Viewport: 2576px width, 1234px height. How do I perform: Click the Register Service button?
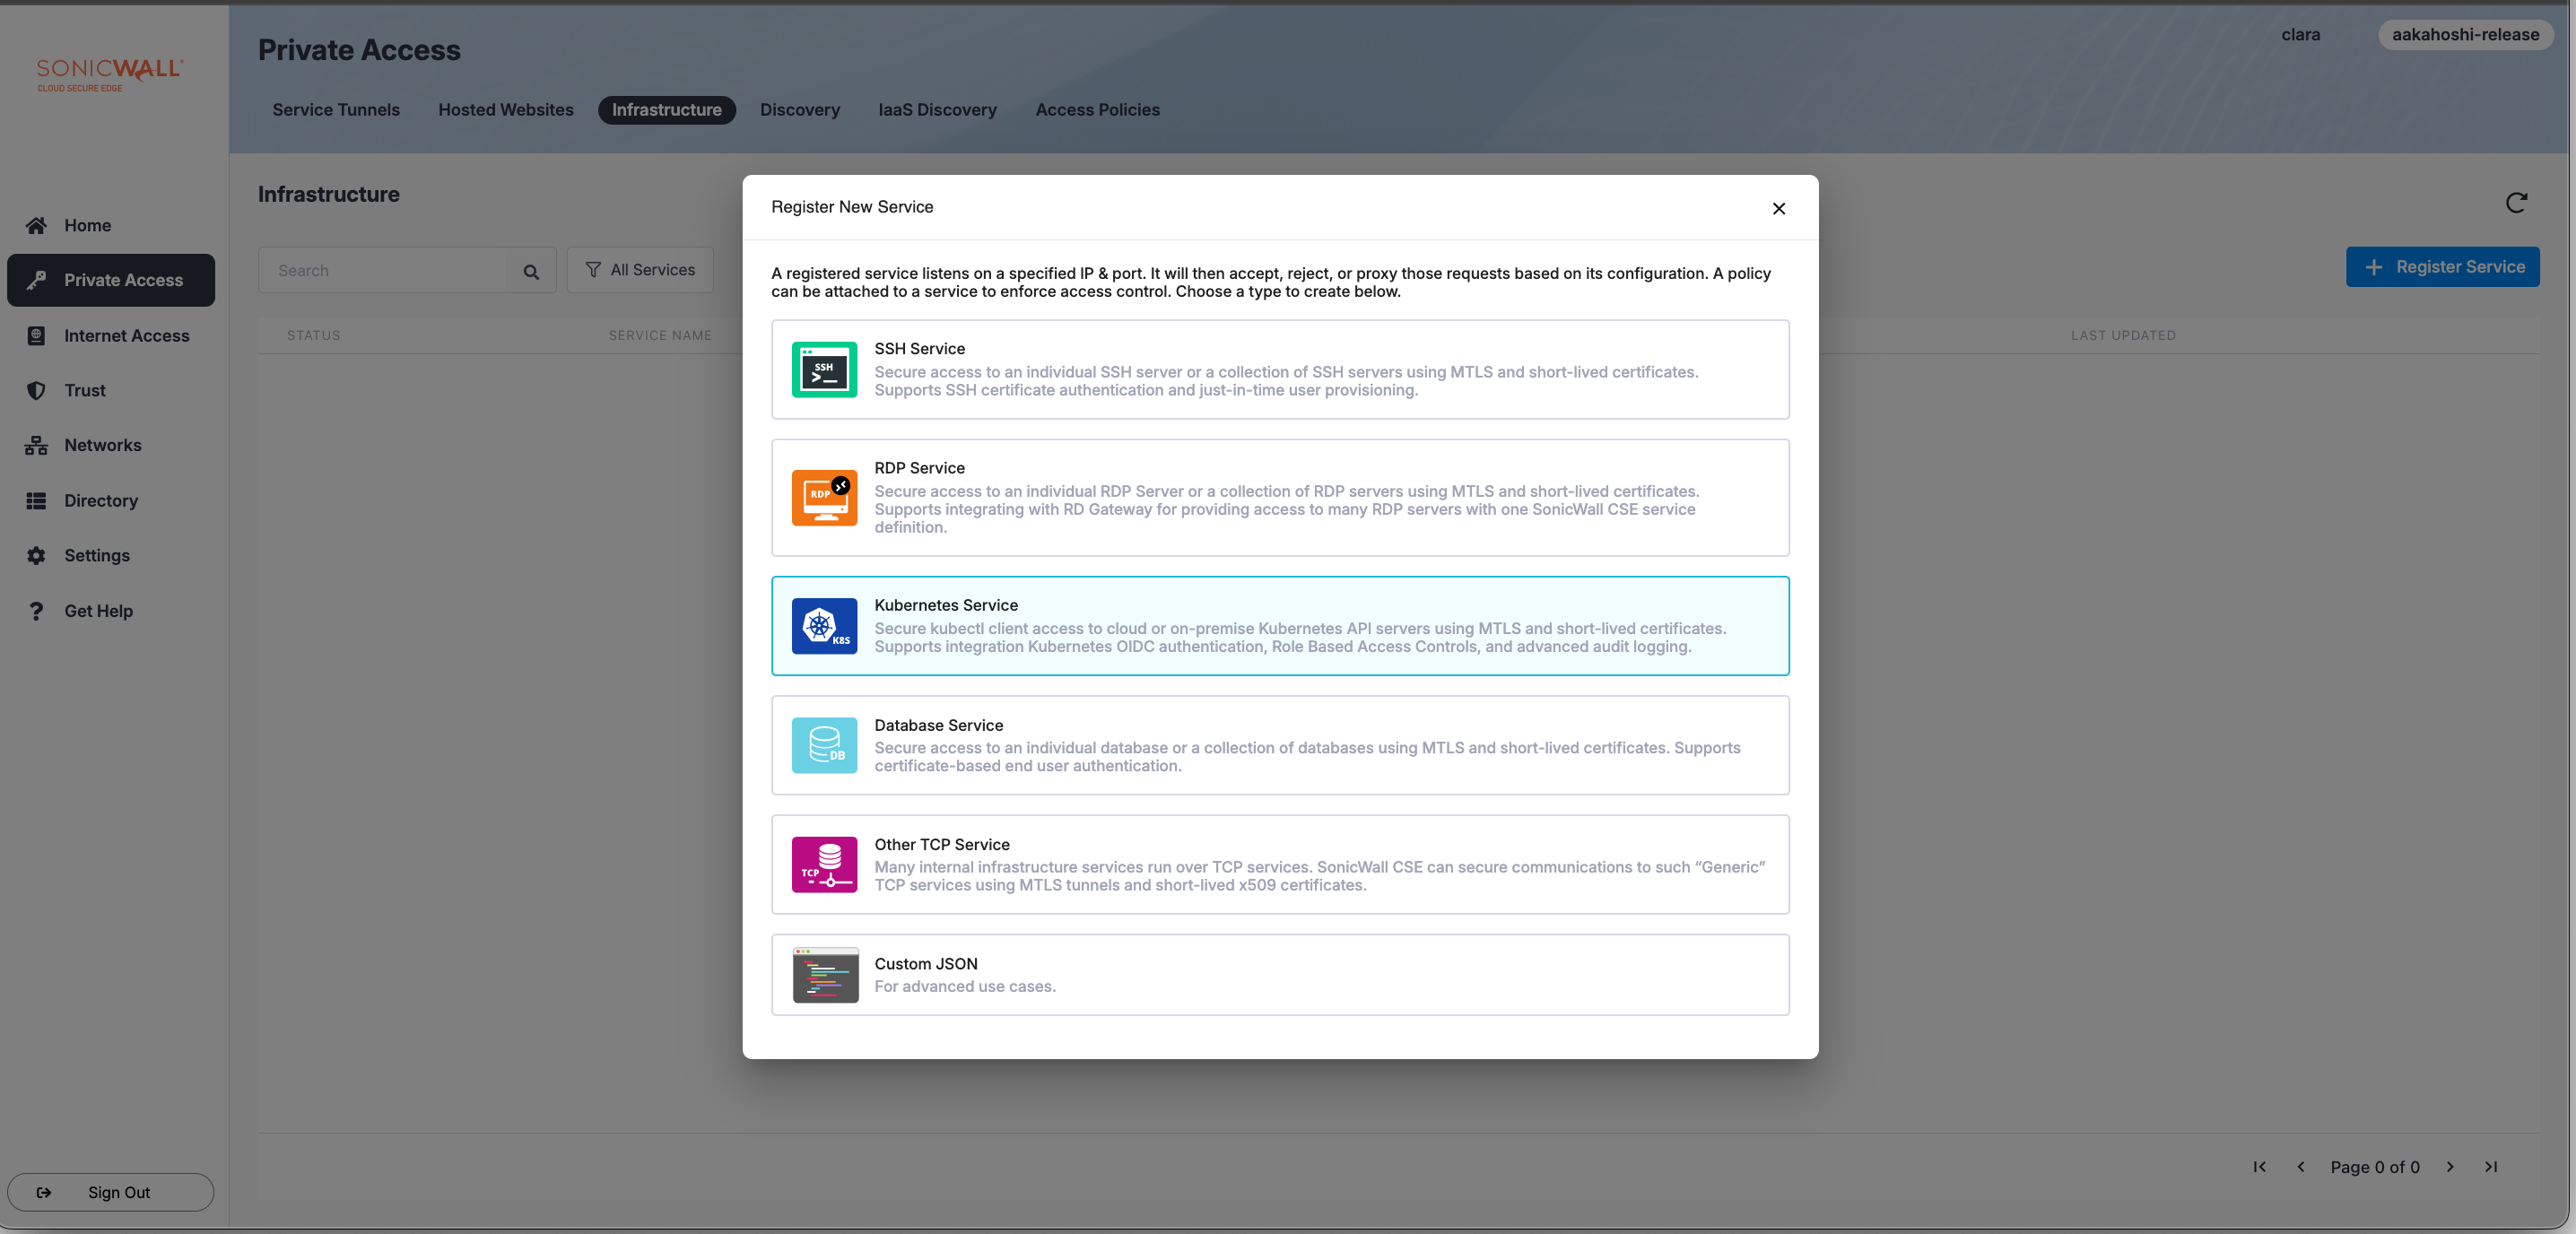point(2442,267)
